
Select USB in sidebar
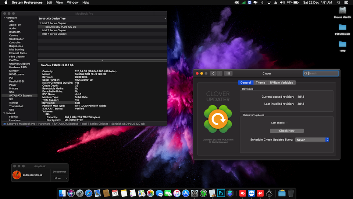click(12, 110)
